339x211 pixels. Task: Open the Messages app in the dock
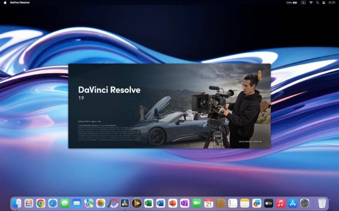pyautogui.click(x=65, y=203)
